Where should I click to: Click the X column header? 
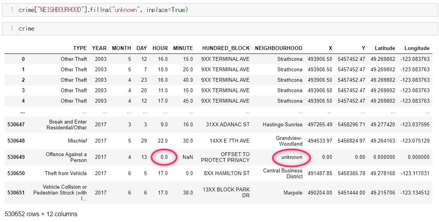pyautogui.click(x=330, y=48)
